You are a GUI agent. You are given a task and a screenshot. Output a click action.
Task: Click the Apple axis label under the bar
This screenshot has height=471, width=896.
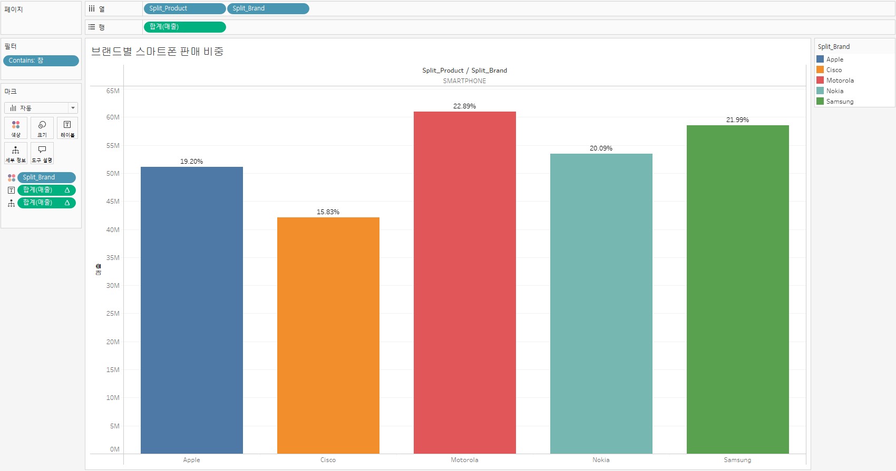click(192, 460)
